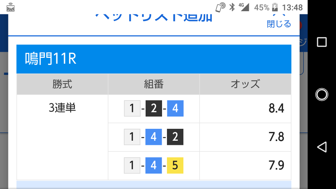Tap the Android recent apps square button
The image size is (336, 189).
(x=322, y=42)
